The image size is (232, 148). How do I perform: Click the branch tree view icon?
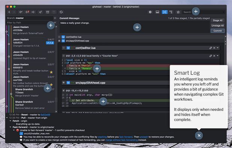click(171, 12)
